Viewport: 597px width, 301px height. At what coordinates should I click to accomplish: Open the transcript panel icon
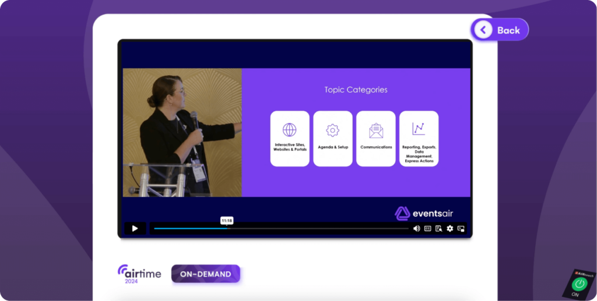[x=438, y=229]
